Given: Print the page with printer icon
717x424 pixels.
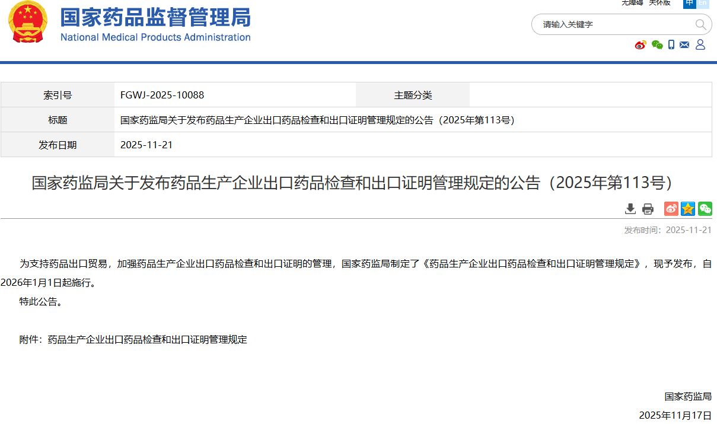Looking at the screenshot, I should 648,209.
